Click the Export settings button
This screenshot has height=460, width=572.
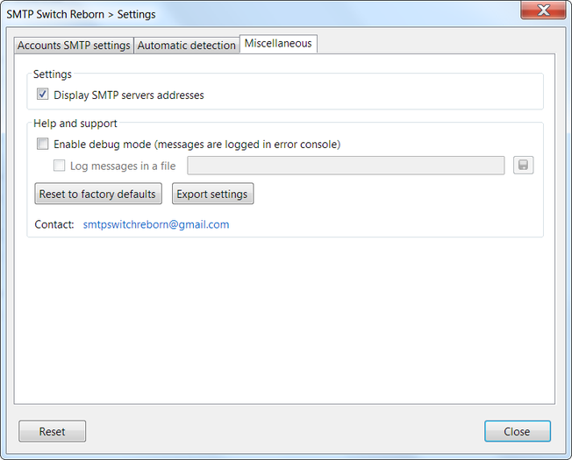tap(212, 194)
